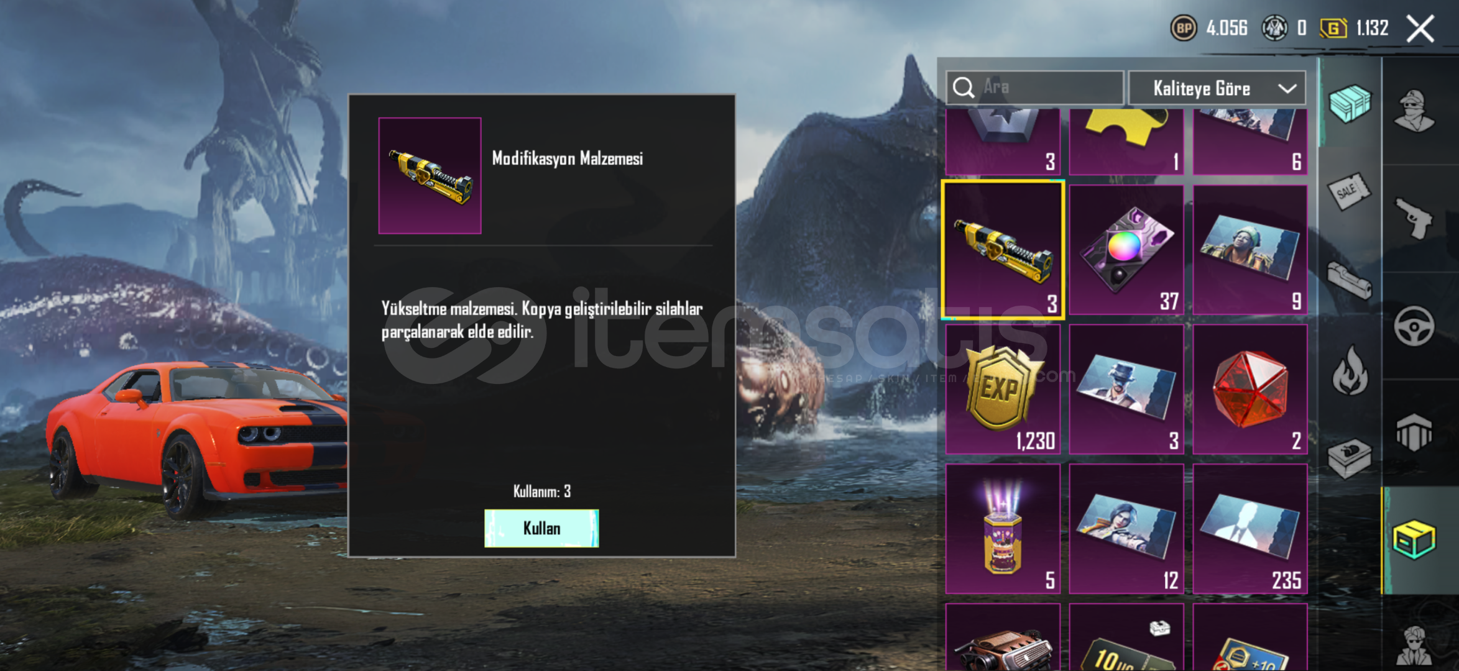Select the color paint item with 37
1459x671 pixels.
(x=1126, y=250)
